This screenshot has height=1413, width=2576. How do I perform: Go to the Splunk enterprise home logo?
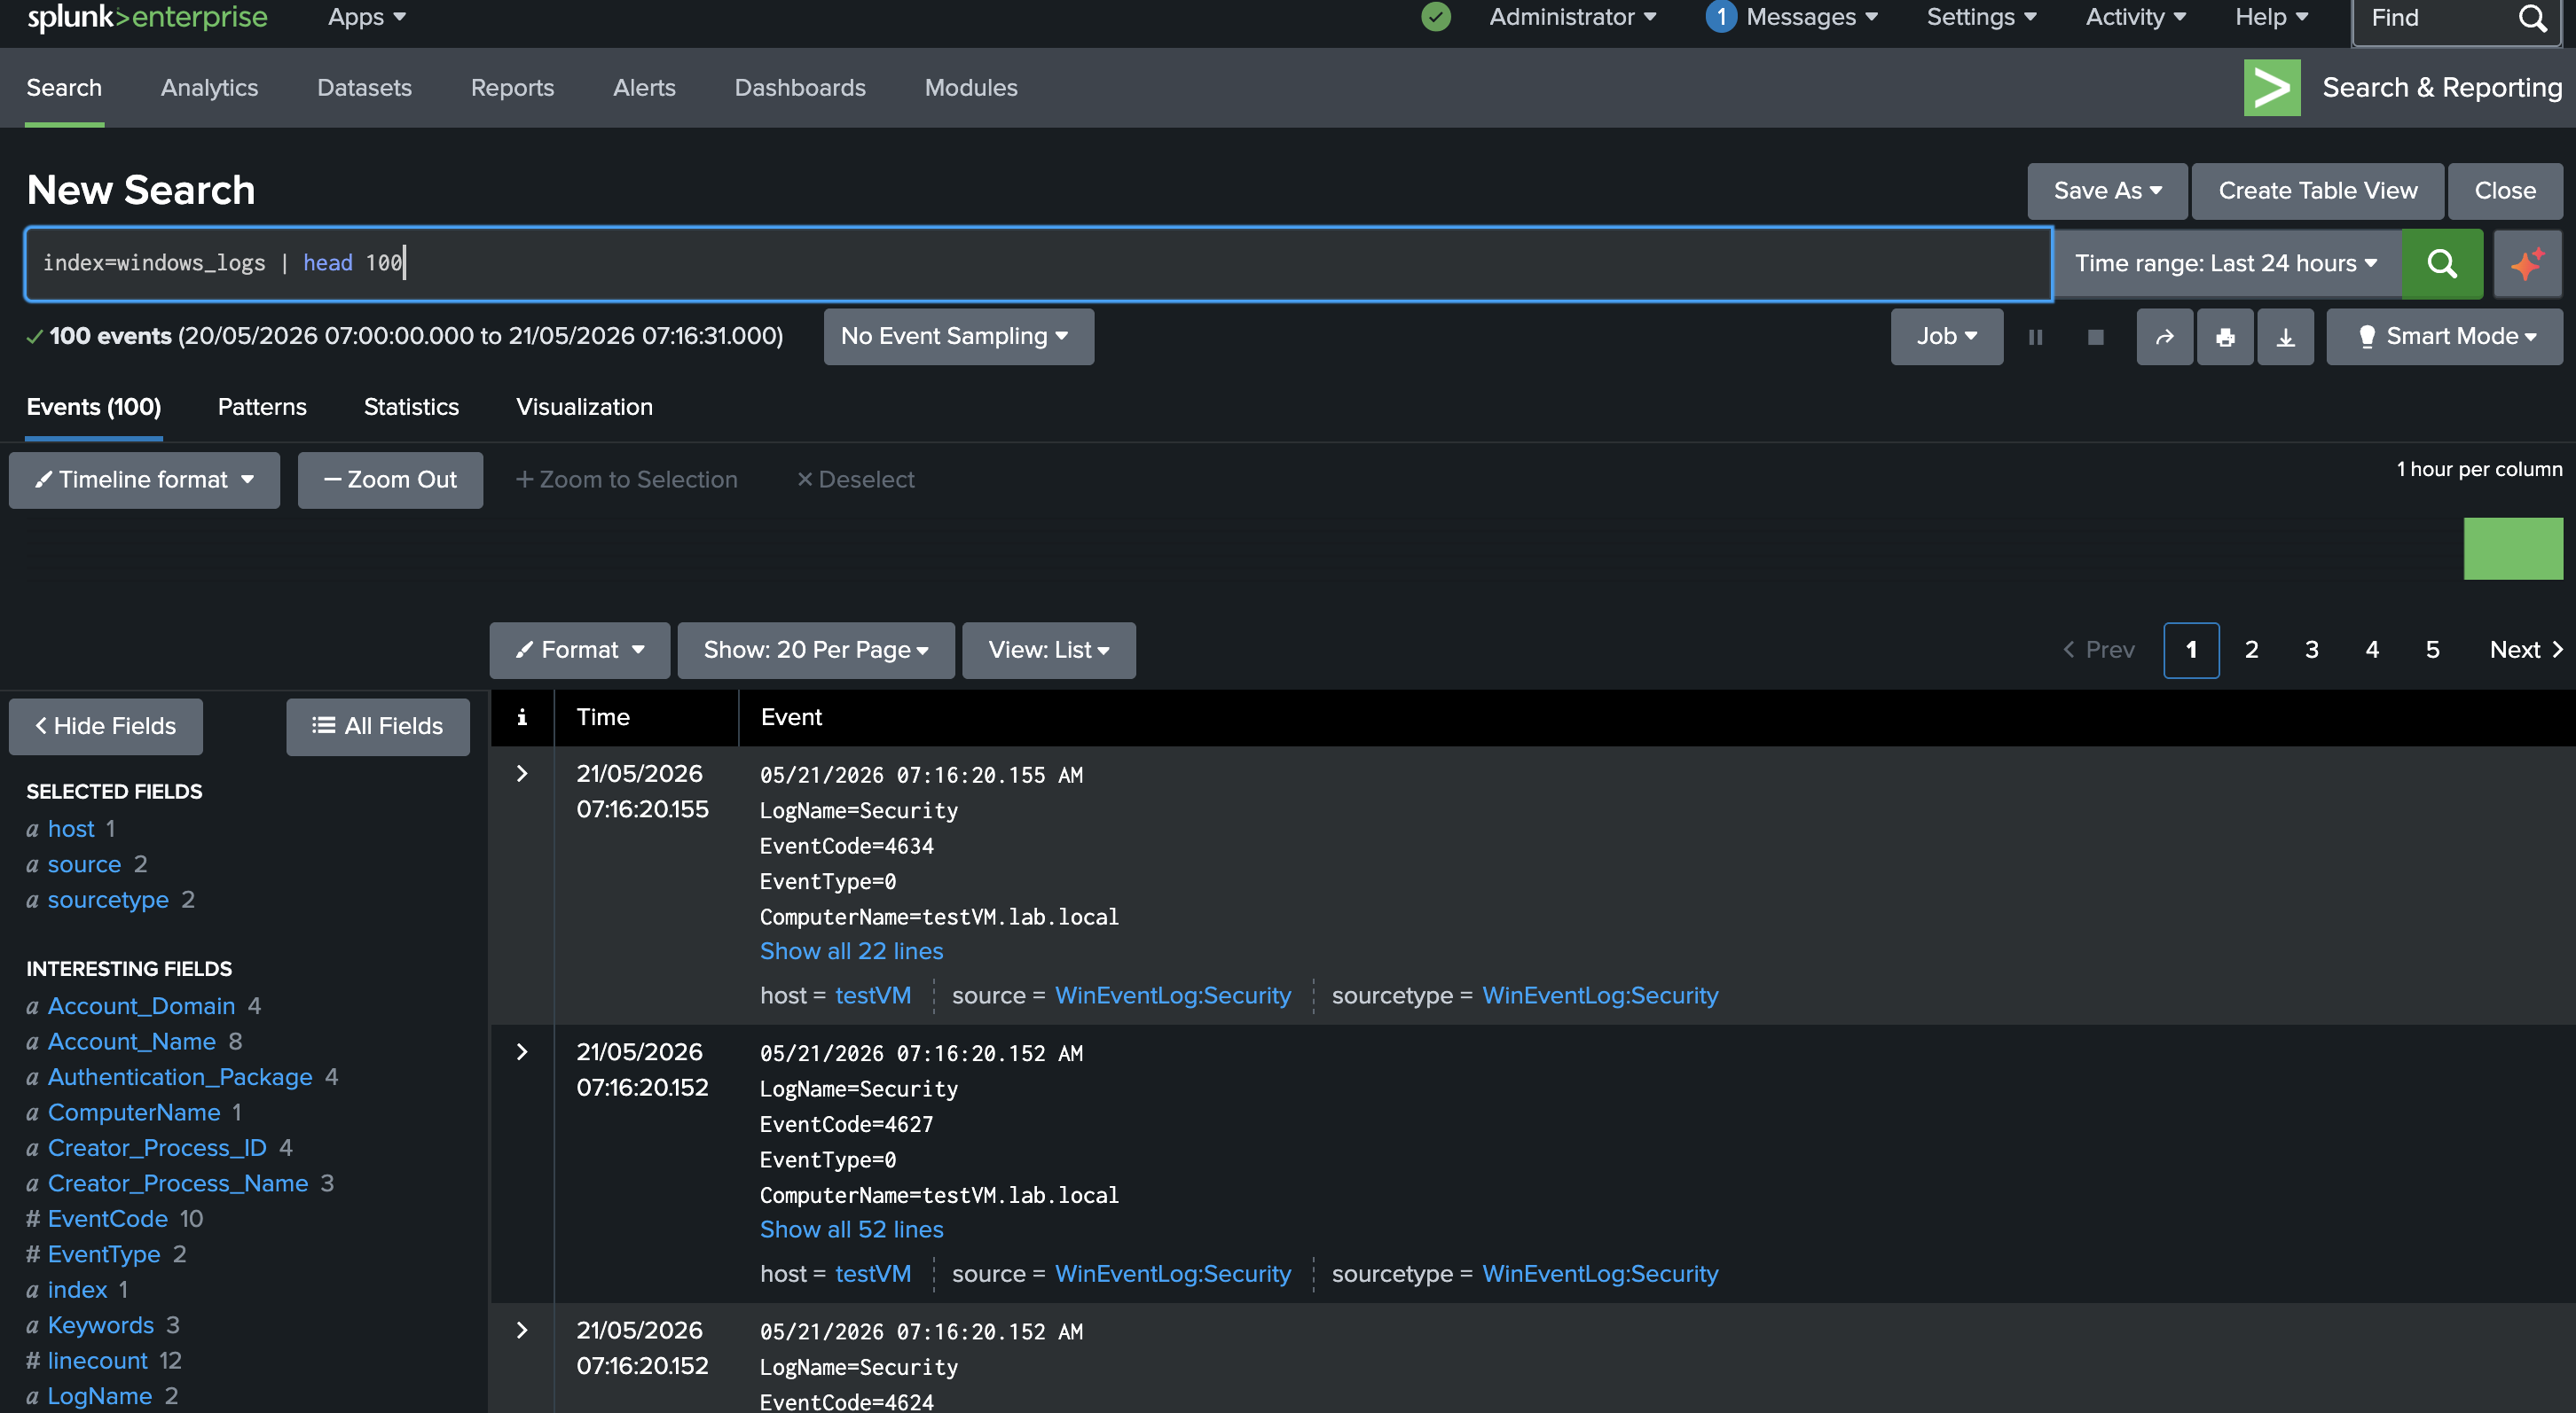[x=147, y=17]
